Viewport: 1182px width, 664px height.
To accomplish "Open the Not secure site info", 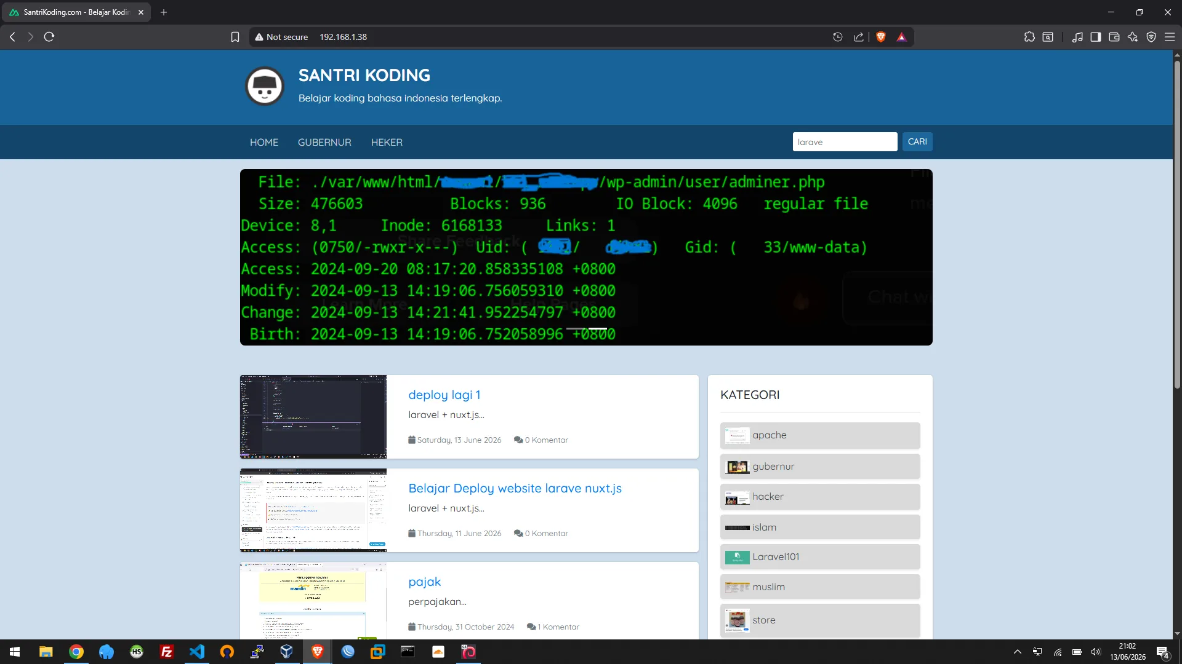I will [x=281, y=37].
